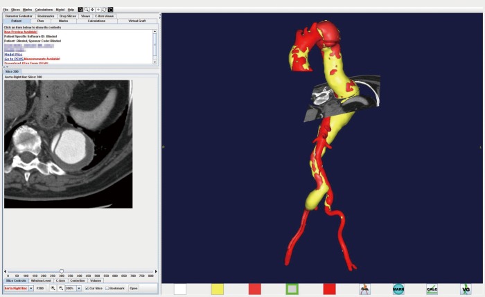
Task: Open the Calculations menu
Action: (x=44, y=10)
